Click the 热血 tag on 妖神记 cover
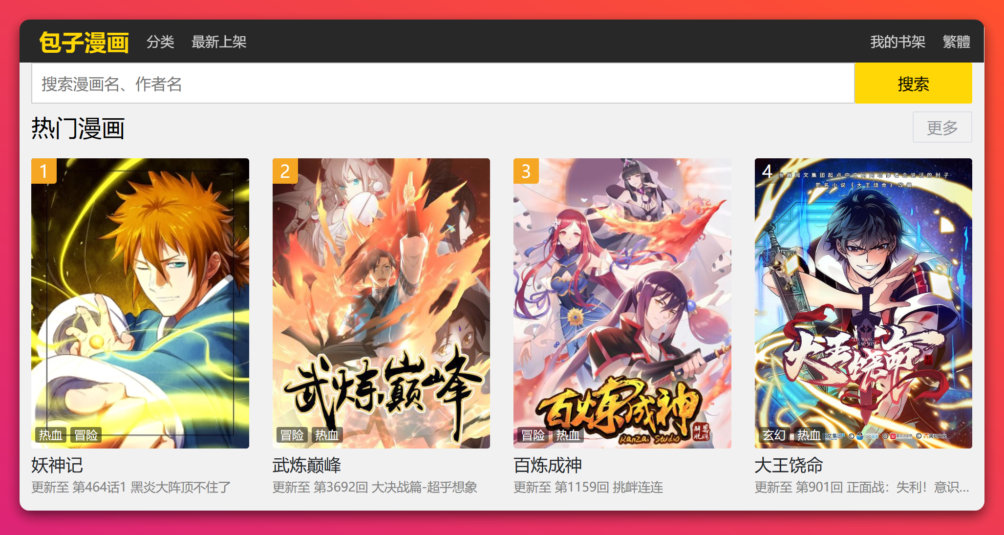Screen dimensions: 1004x535 [x=50, y=435]
